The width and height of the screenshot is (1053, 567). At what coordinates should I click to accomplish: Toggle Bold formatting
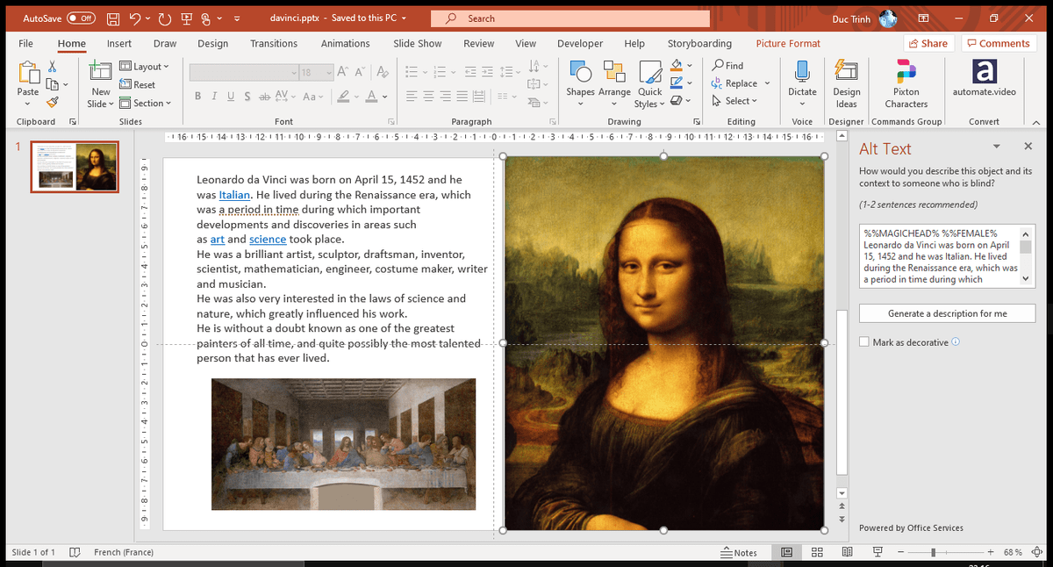pyautogui.click(x=197, y=97)
